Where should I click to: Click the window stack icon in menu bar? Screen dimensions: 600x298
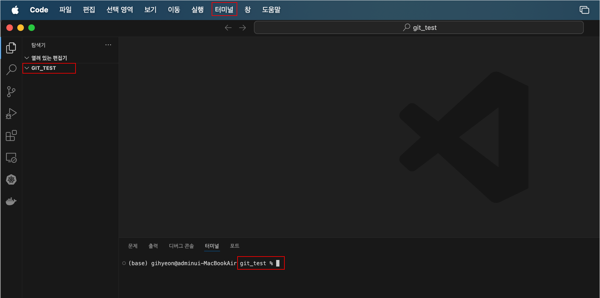pos(584,10)
